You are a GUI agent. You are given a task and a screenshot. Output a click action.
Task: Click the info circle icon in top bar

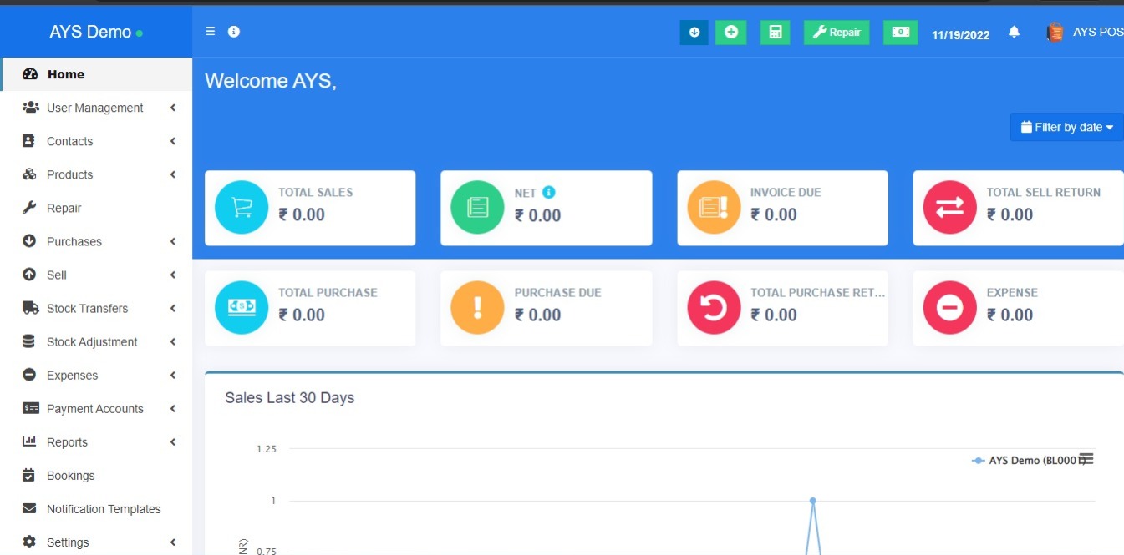tap(234, 32)
